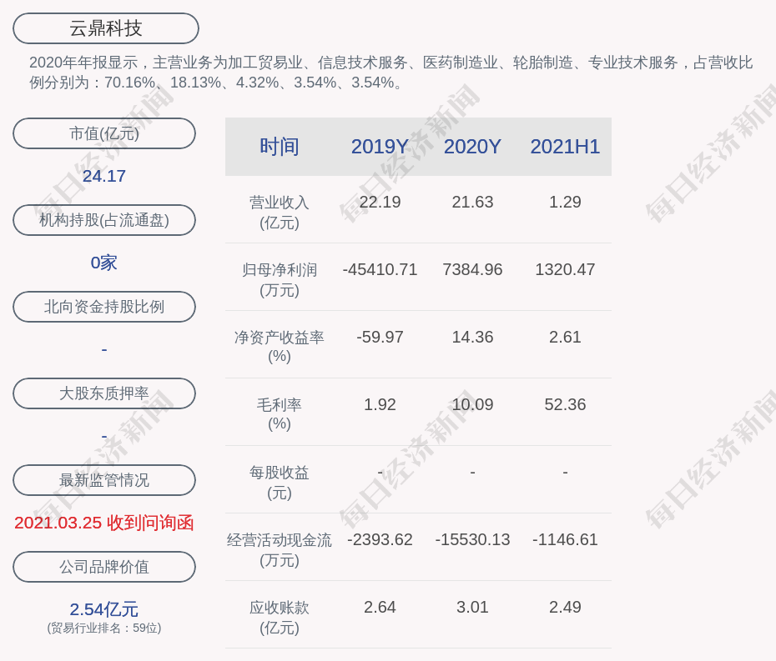Click the -15530.13 cash flow cell

[472, 539]
